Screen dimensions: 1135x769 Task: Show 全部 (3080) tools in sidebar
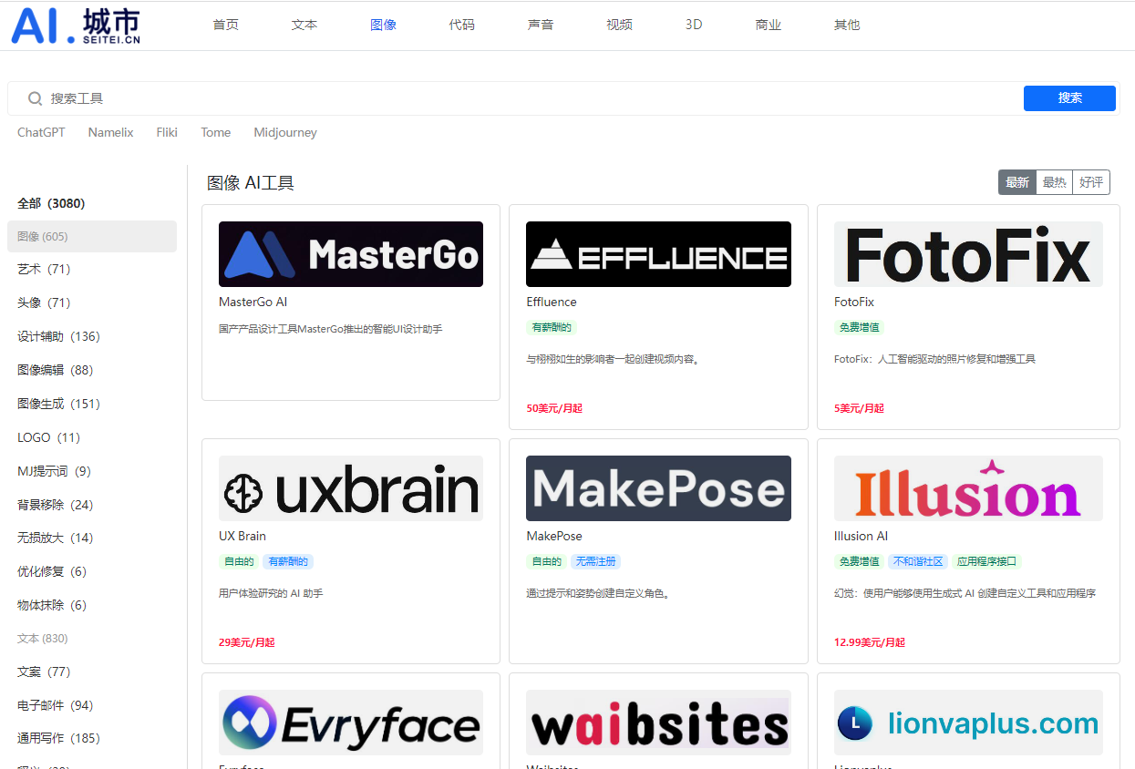(x=51, y=203)
